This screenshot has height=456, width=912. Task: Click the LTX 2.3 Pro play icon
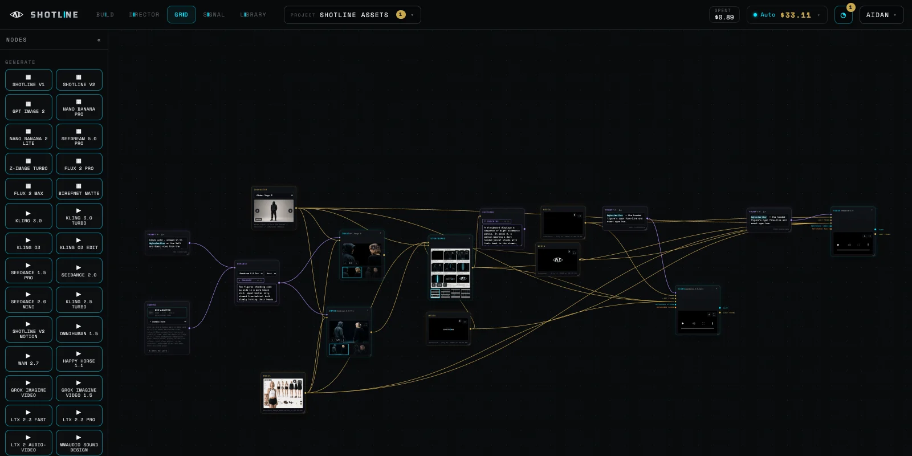[x=79, y=413]
